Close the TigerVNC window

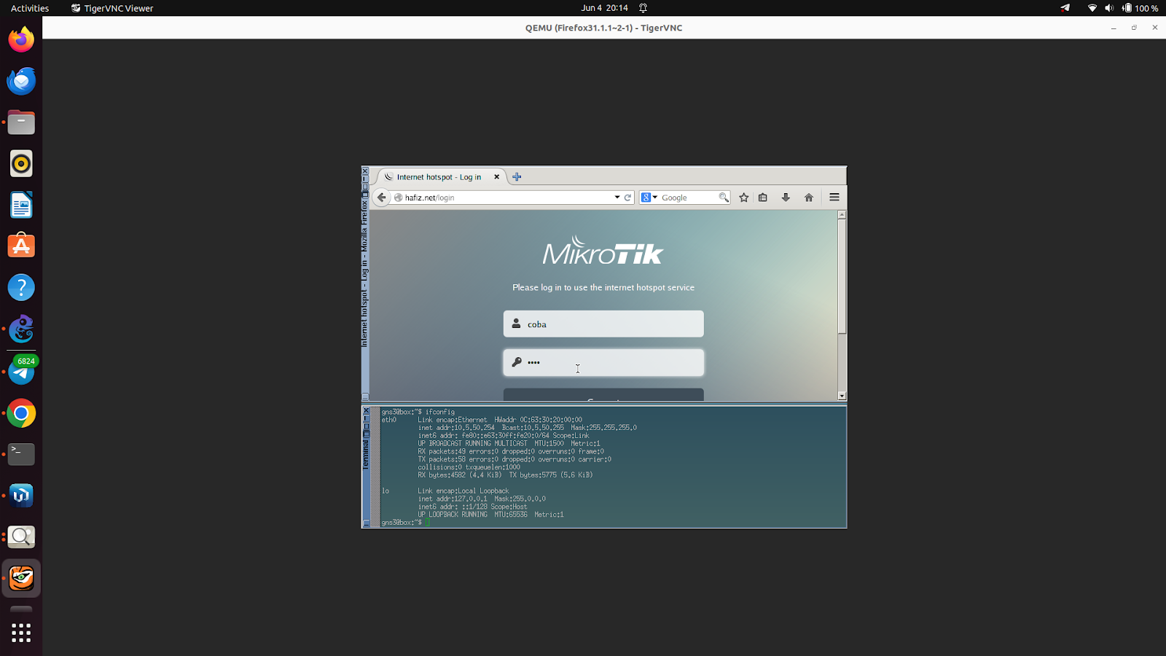1154,28
